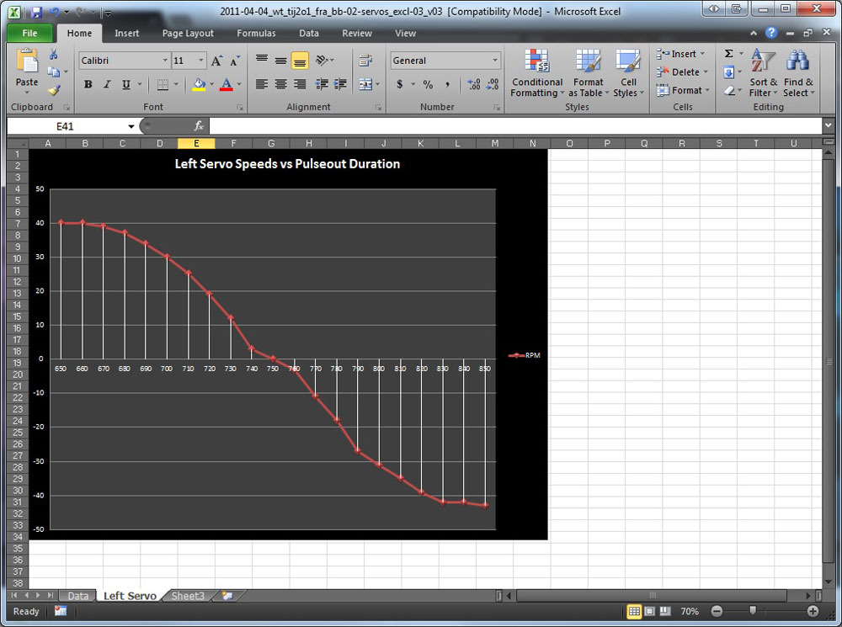The height and width of the screenshot is (627, 842).
Task: Apply Comma Style number format
Action: [447, 84]
